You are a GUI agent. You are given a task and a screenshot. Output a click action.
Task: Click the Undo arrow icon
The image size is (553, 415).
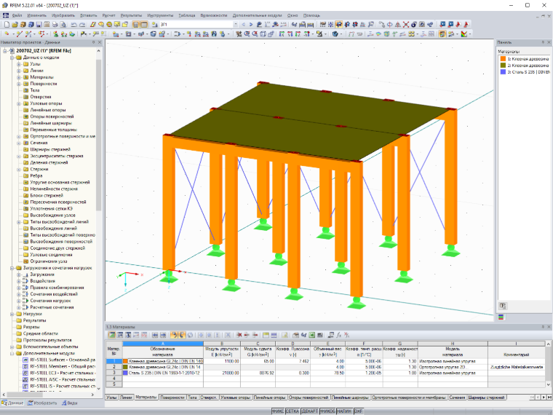[x=73, y=24]
